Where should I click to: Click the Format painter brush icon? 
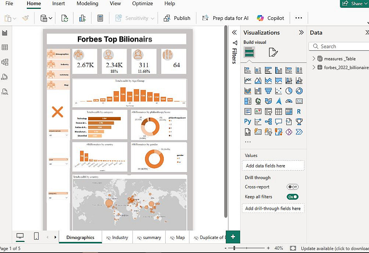click(x=25, y=18)
